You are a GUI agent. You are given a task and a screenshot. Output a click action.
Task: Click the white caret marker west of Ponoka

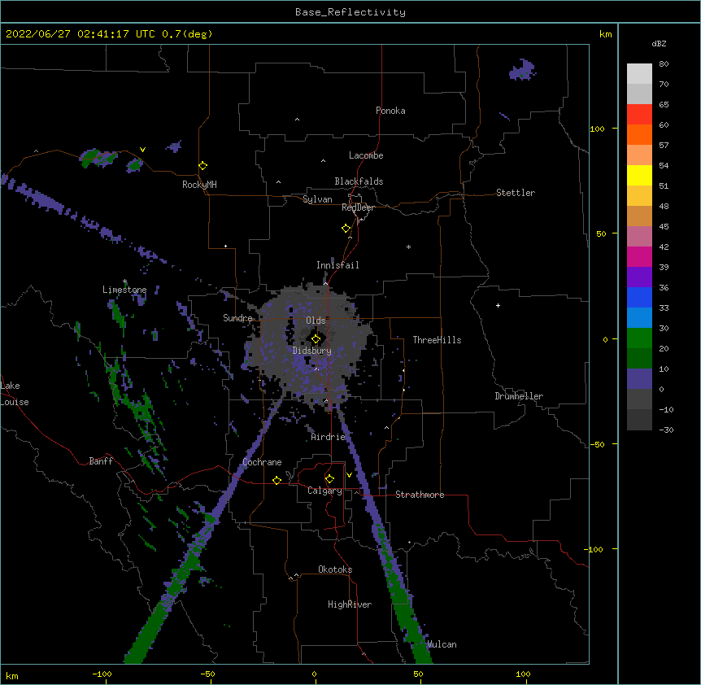tap(297, 120)
